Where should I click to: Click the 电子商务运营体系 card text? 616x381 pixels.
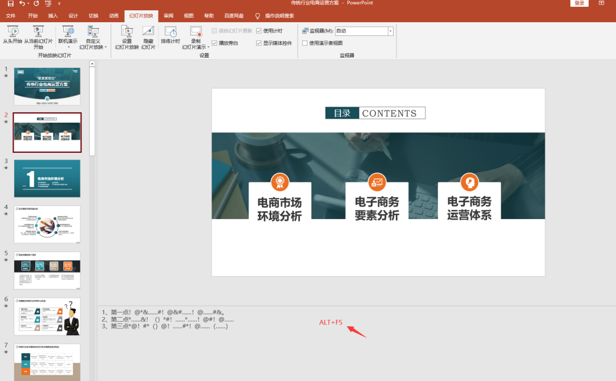469,208
